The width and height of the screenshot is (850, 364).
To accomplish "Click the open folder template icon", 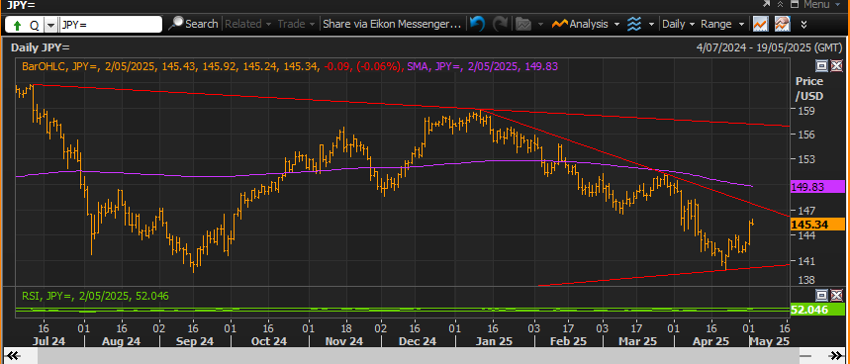I will (523, 24).
